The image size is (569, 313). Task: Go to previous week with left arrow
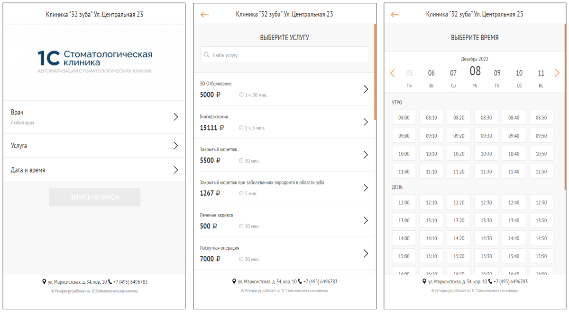(x=392, y=73)
